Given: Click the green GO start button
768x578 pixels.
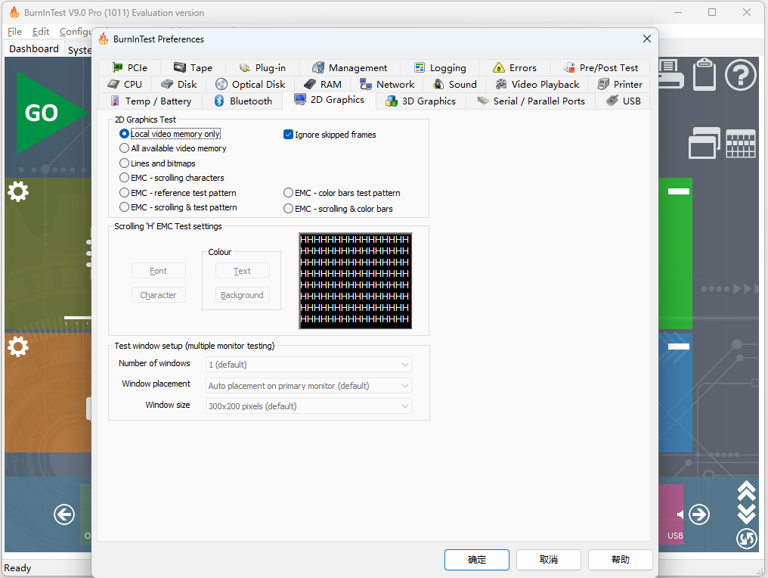Looking at the screenshot, I should point(51,112).
